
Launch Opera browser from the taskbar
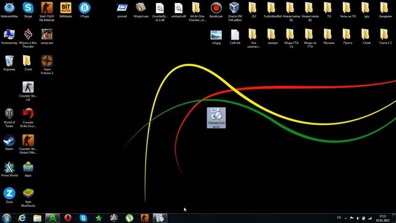(67, 218)
